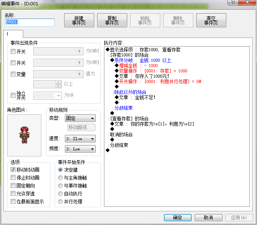The width and height of the screenshot is (257, 225).
Task: Uncheck the 移动时动画 option
Action: (13, 170)
